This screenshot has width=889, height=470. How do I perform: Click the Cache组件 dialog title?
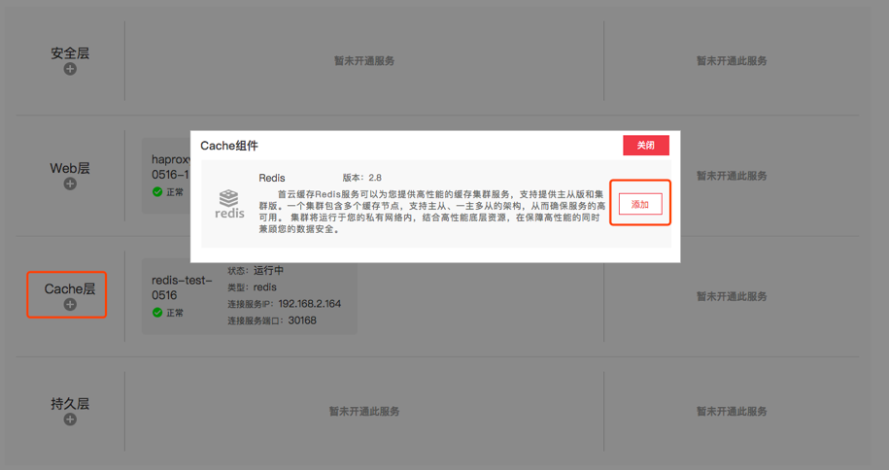click(x=229, y=146)
